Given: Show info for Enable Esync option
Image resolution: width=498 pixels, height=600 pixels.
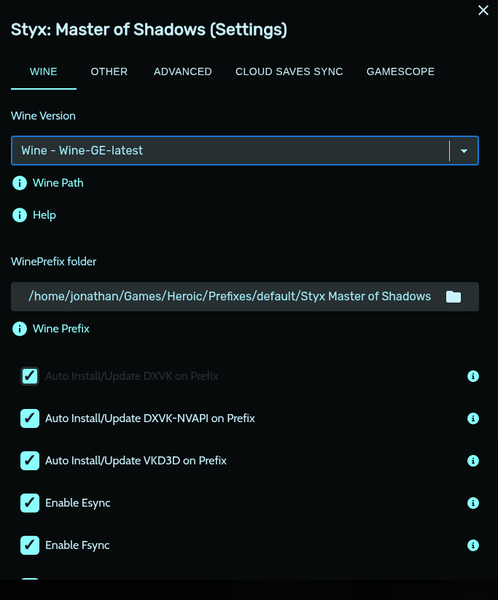Looking at the screenshot, I should pyautogui.click(x=473, y=503).
